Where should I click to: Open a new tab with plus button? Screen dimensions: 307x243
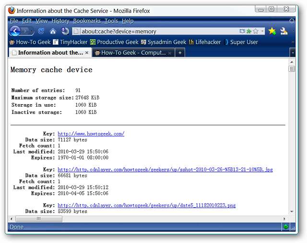(x=180, y=53)
